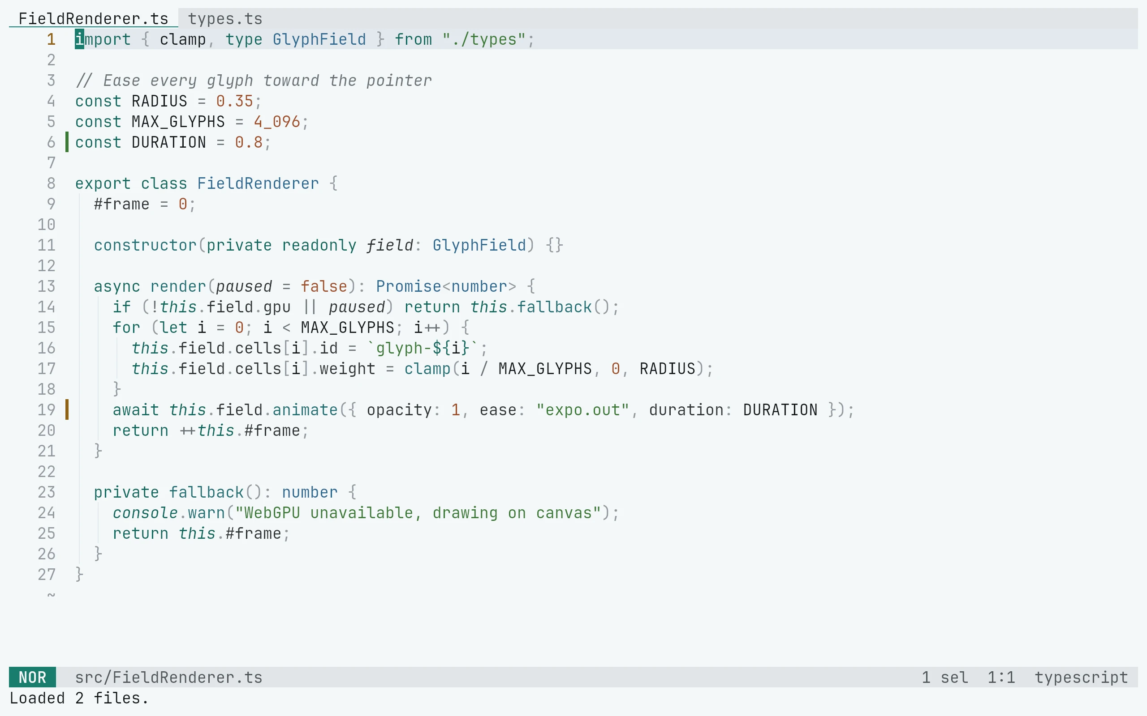Click the number 4_096

click(x=277, y=122)
